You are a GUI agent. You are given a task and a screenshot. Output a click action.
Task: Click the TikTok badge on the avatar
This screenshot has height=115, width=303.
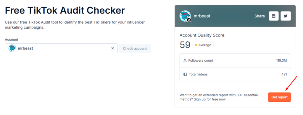pos(189,20)
